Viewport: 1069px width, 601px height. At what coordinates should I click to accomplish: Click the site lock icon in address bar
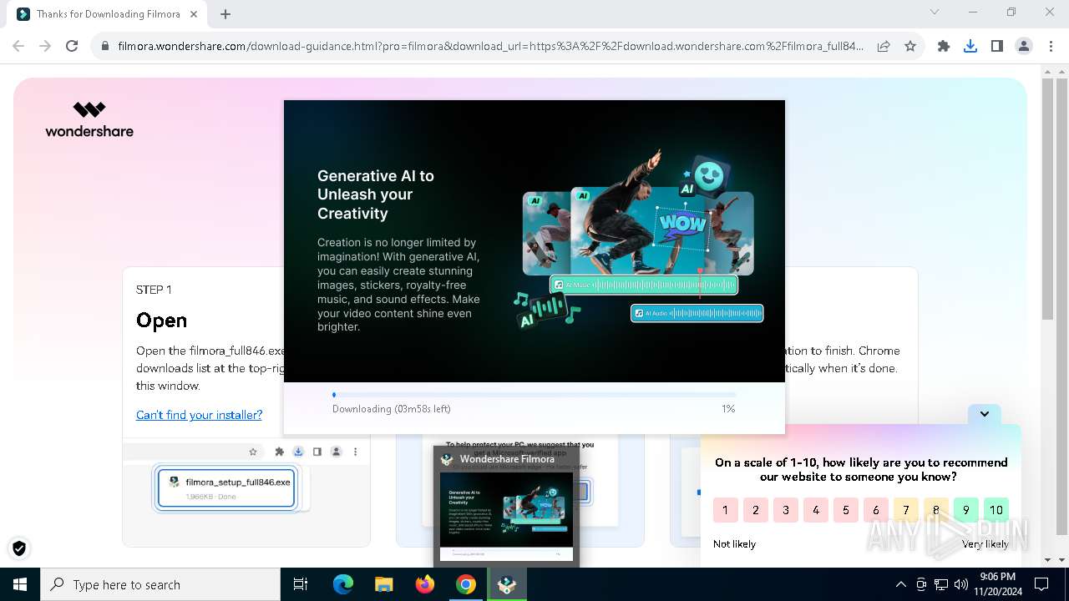[105, 47]
